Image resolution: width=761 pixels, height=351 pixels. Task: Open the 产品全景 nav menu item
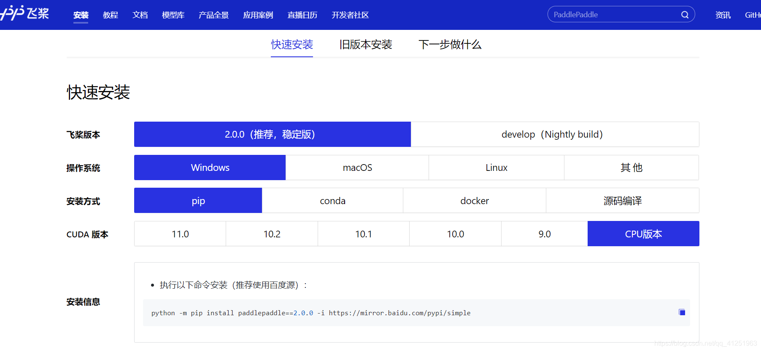pyautogui.click(x=213, y=15)
